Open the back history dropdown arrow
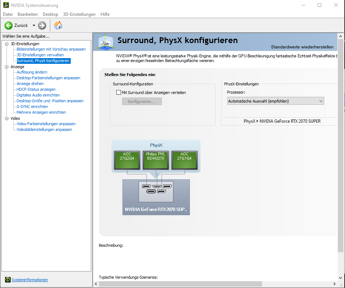Screen dimensions: 345x288 34,25
